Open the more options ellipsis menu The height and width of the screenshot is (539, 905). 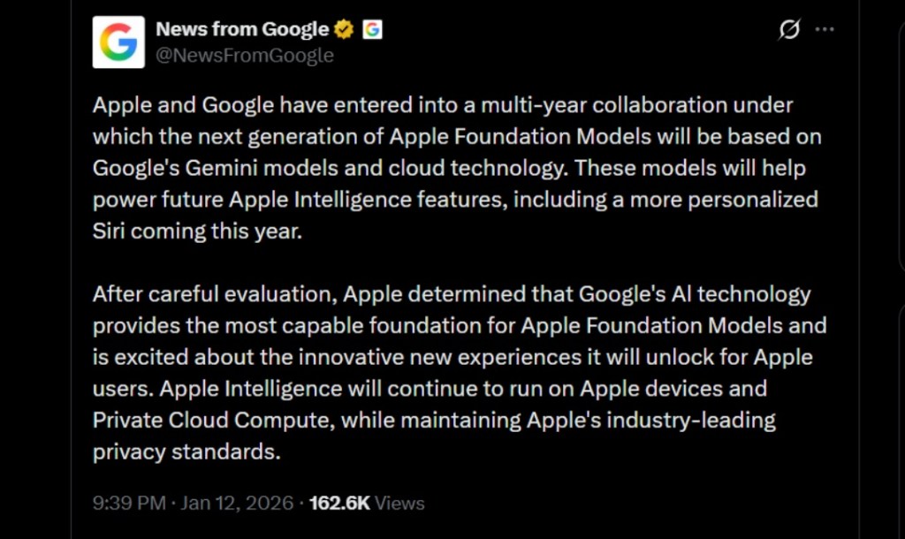824,28
